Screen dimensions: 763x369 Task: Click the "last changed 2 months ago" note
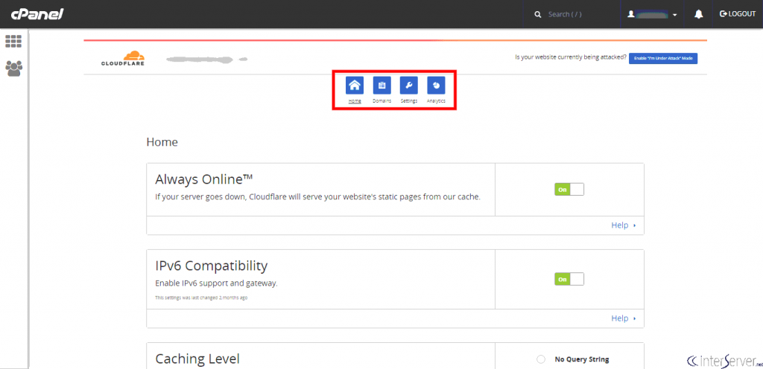pyautogui.click(x=201, y=298)
